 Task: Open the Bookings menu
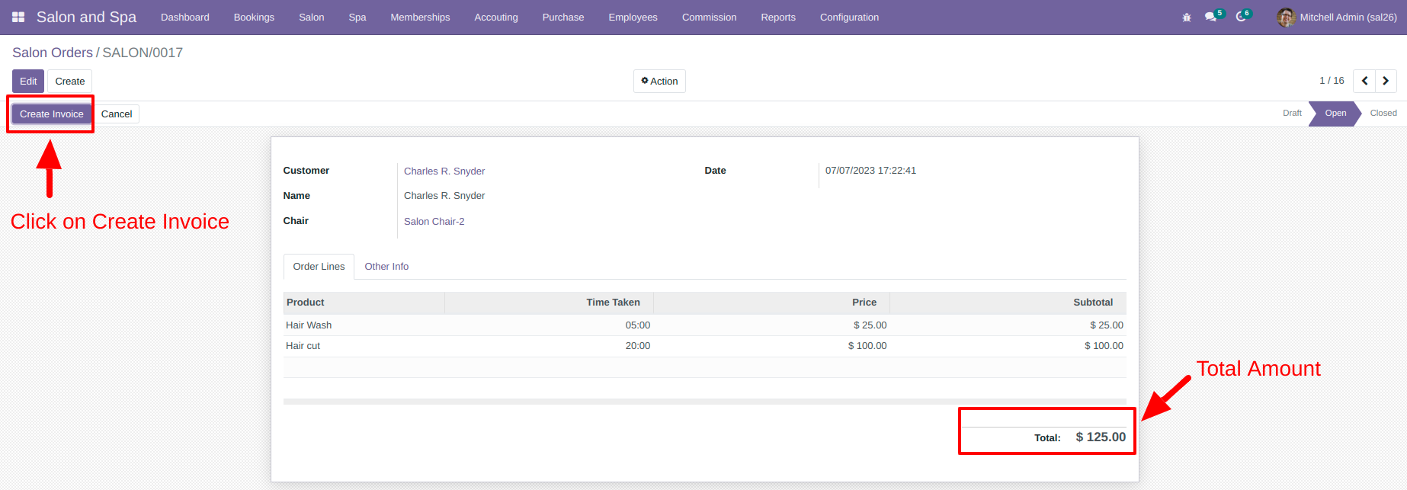(254, 17)
